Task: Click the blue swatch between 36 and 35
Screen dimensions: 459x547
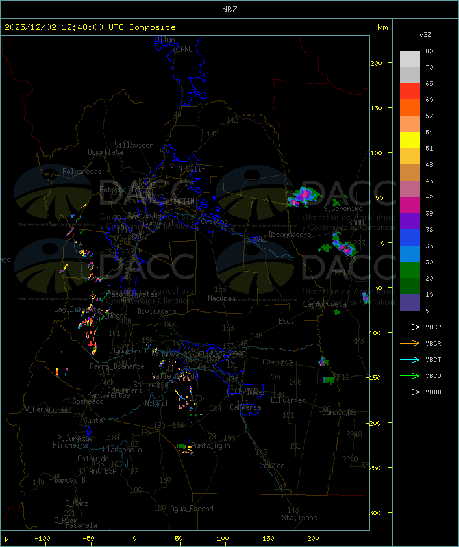Action: pyautogui.click(x=410, y=238)
